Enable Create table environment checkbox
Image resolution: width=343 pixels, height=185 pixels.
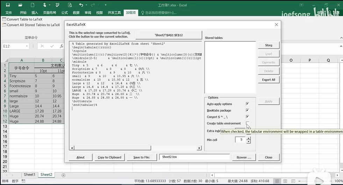coord(248,123)
